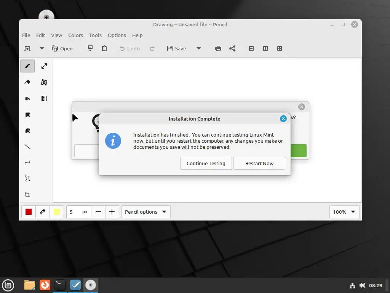Close the dialog behind Installation Complete
The height and width of the screenshot is (293, 390).
(302, 107)
